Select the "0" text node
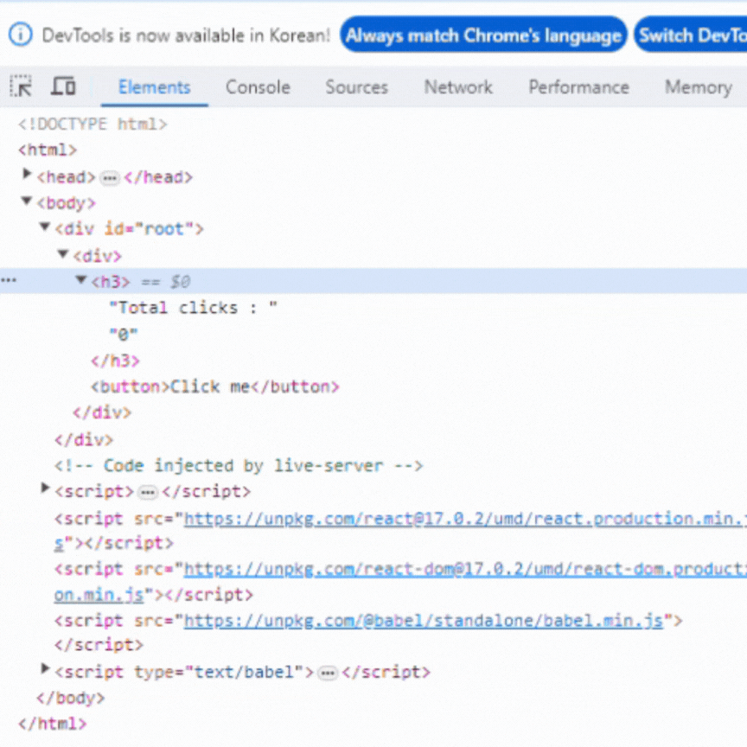Viewport: 747px width, 747px height. [x=124, y=335]
